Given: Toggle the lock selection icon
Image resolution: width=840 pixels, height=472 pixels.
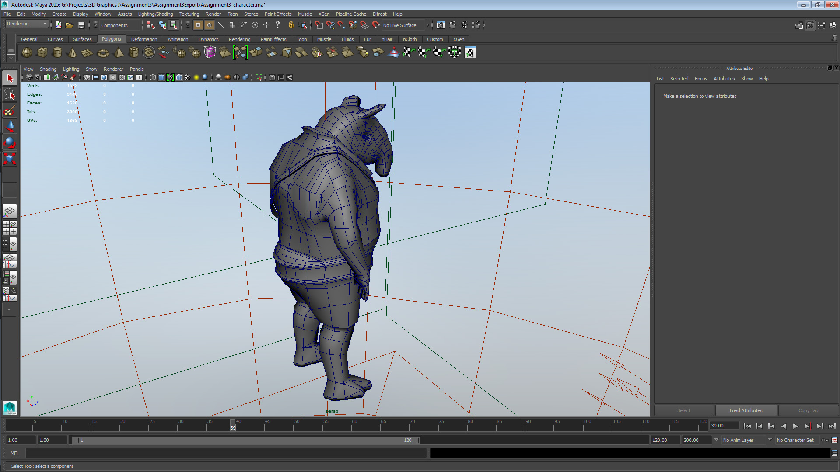Looking at the screenshot, I should 290,25.
